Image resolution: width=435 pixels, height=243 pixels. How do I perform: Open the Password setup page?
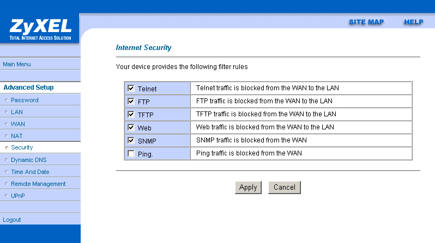tap(25, 100)
